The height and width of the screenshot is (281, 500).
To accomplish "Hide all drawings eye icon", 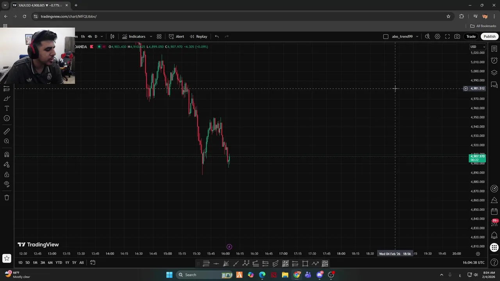I will point(7,184).
